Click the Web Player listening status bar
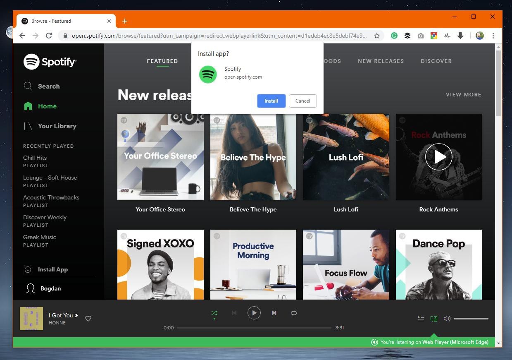Screen dimensions: 512x360 tap(254, 342)
